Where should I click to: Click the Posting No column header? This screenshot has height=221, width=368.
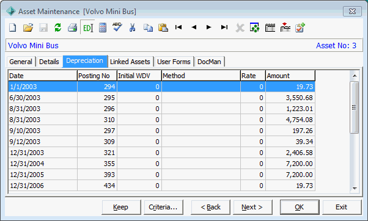tap(97, 76)
